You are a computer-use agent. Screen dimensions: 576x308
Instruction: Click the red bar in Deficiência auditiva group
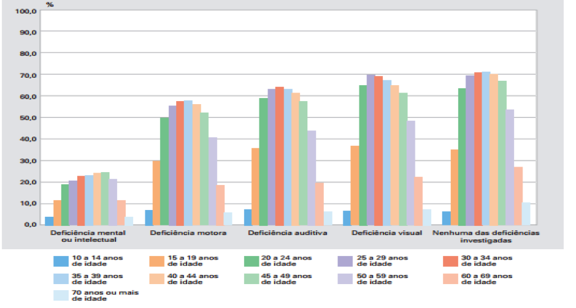pyautogui.click(x=280, y=156)
